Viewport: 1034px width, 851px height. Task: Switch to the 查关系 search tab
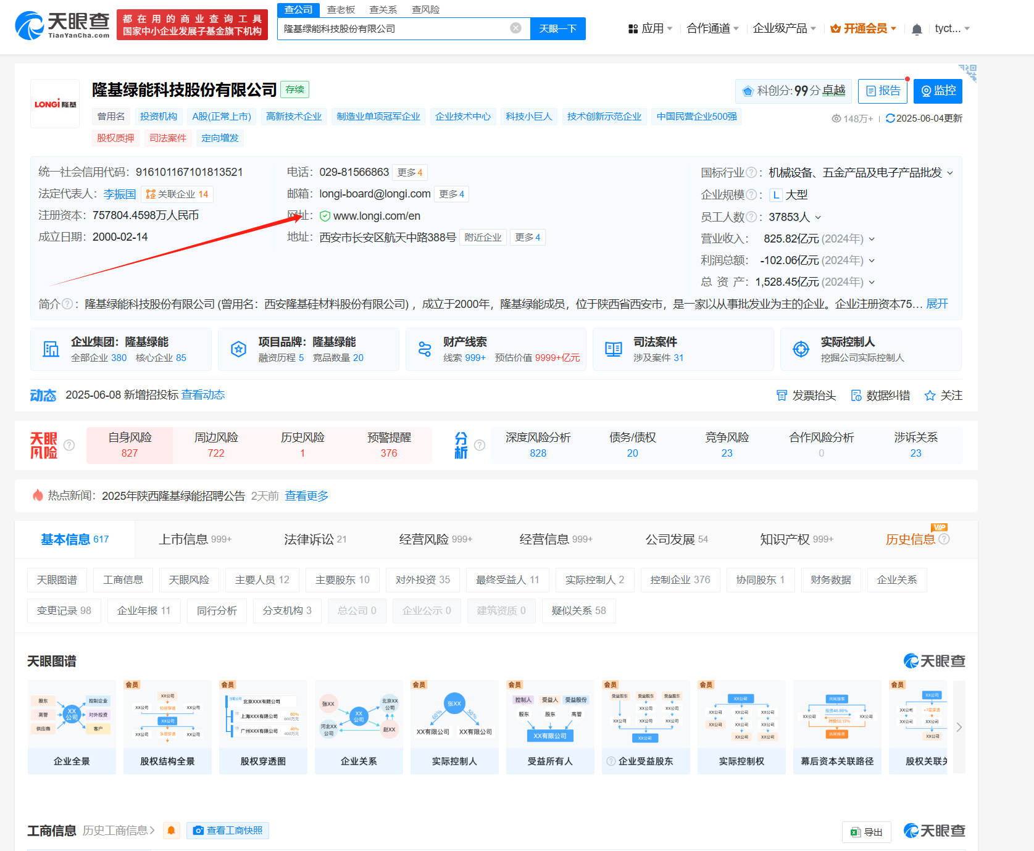[x=383, y=10]
